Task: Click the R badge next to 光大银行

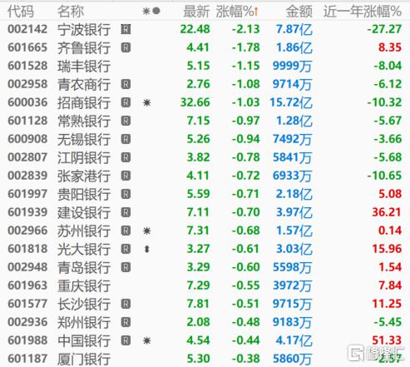Action: pos(126,249)
